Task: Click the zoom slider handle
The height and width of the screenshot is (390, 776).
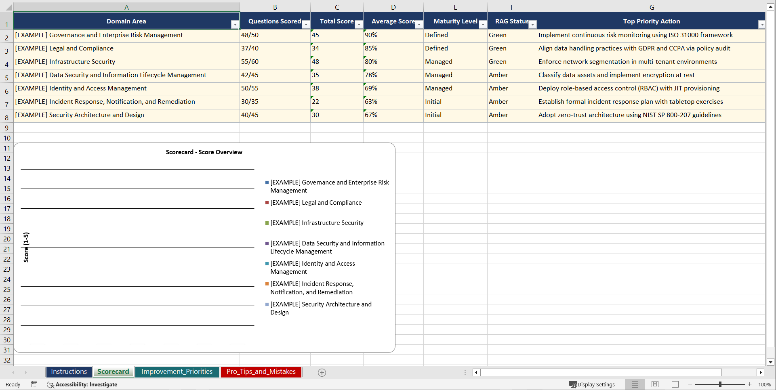Action: click(x=721, y=384)
